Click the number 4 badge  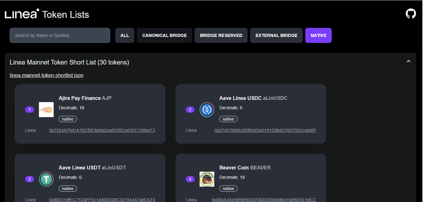coord(190,179)
